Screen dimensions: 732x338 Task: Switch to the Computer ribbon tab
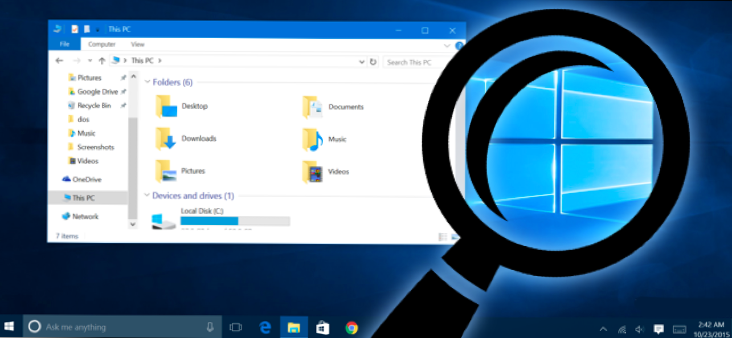pos(101,44)
